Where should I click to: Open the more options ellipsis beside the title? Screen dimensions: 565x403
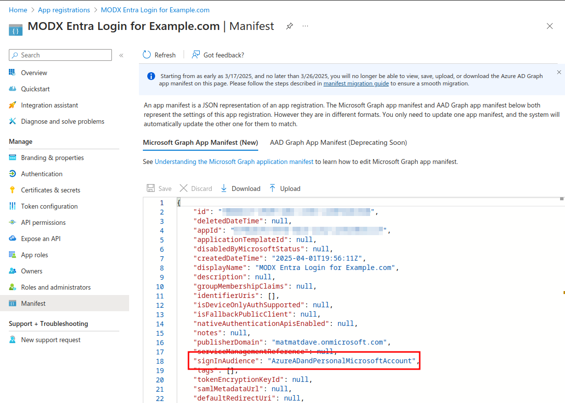(x=305, y=27)
